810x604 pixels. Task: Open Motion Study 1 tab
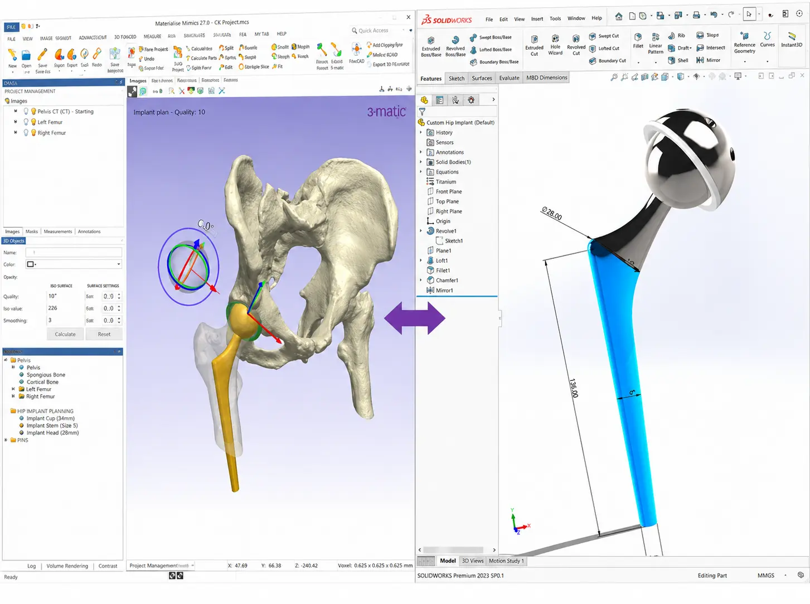coord(506,561)
